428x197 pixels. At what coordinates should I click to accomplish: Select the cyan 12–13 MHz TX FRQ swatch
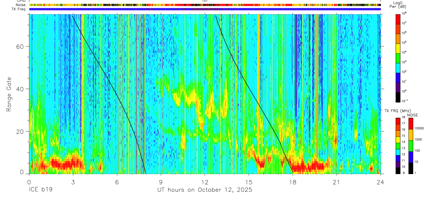(398, 152)
